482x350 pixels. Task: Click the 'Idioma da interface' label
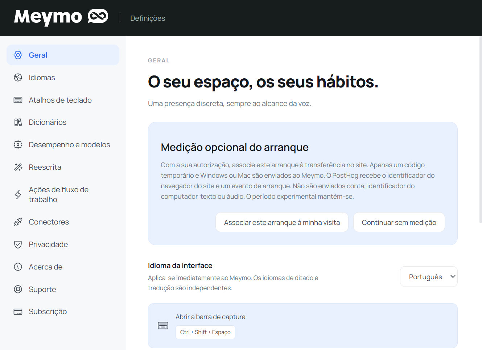(180, 265)
